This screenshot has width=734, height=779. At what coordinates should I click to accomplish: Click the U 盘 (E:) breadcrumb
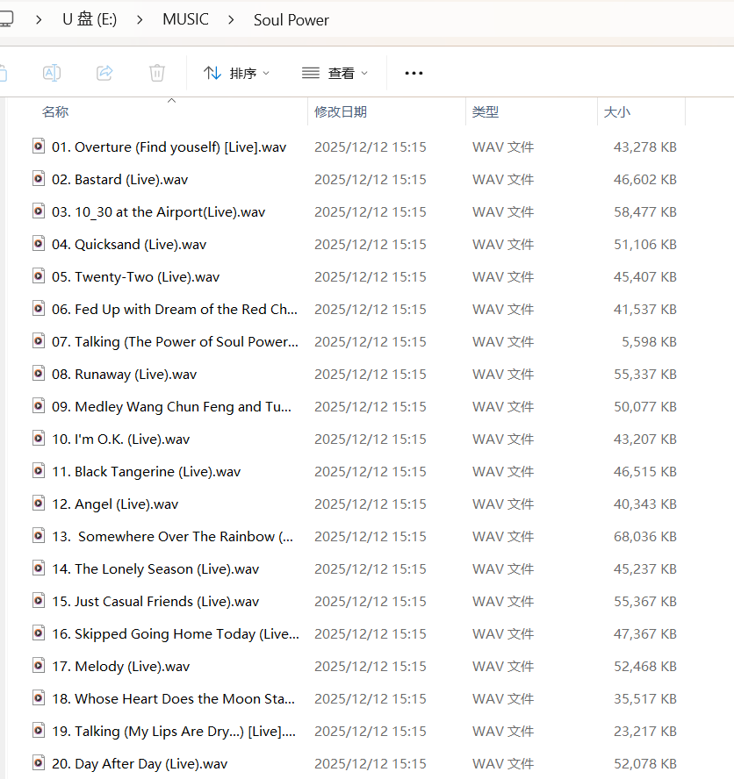90,19
